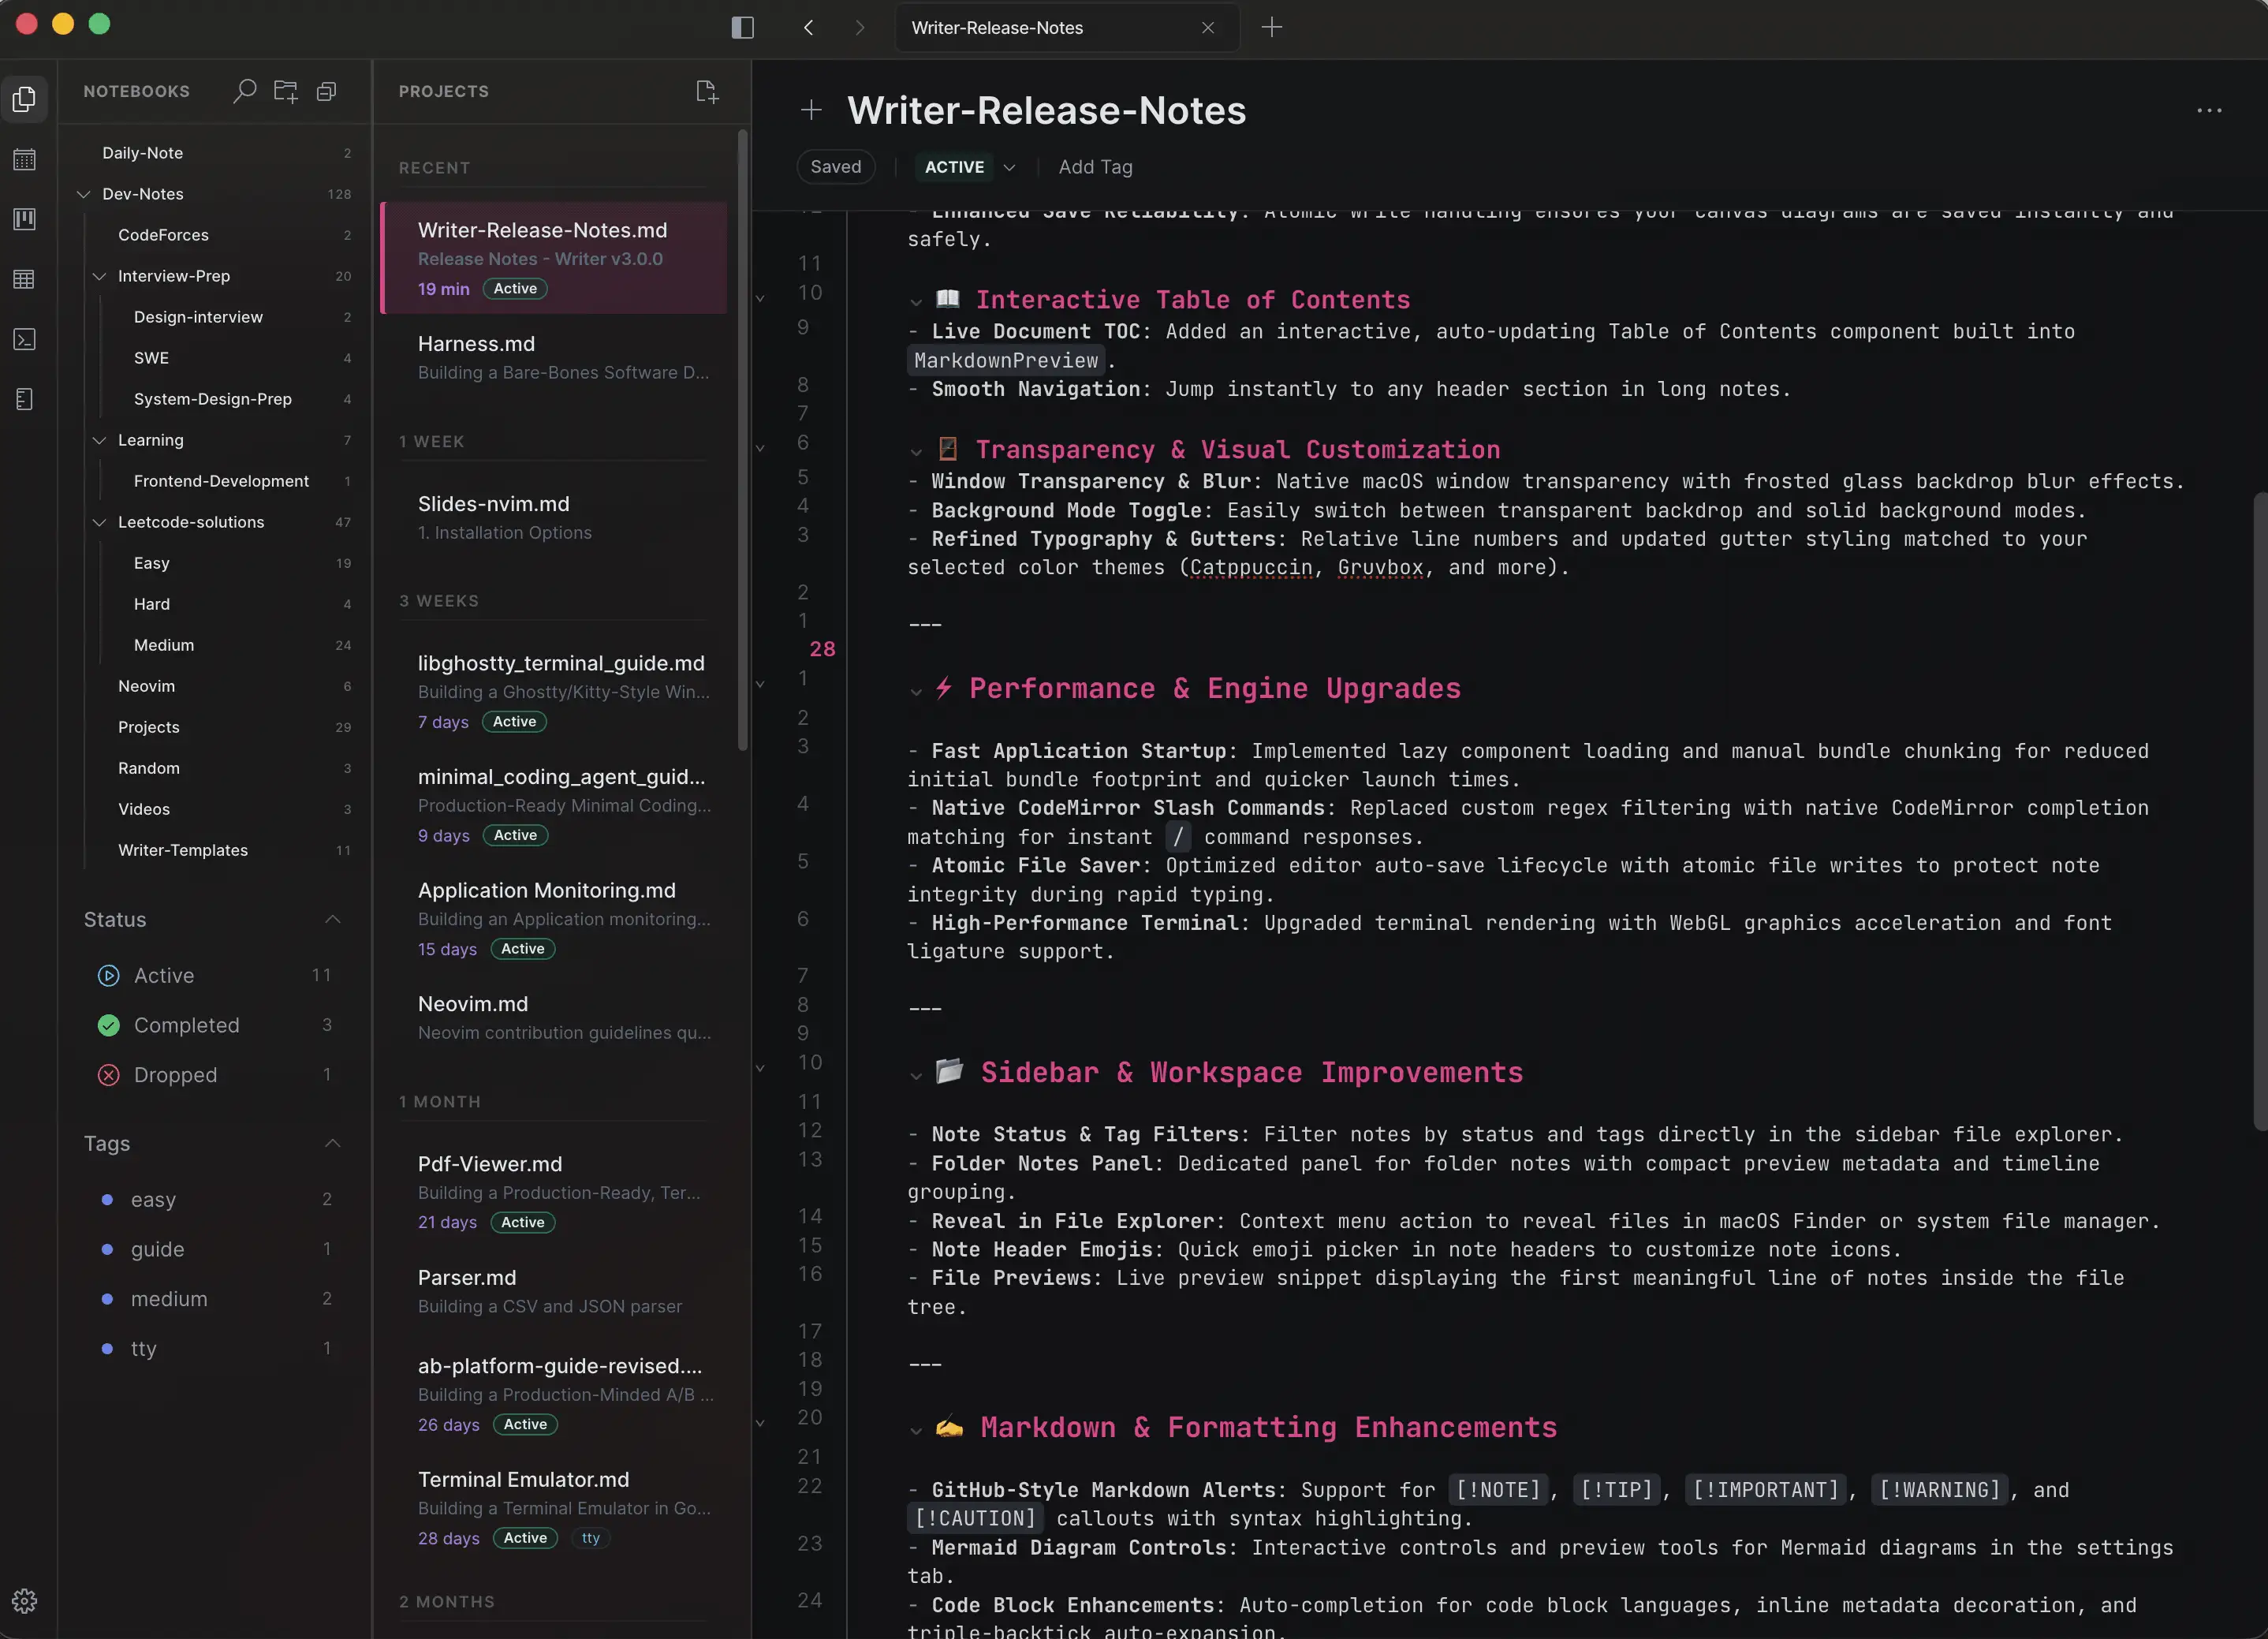This screenshot has height=1639, width=2268.
Task: Collapse the Tags section
Action: pos(333,1143)
